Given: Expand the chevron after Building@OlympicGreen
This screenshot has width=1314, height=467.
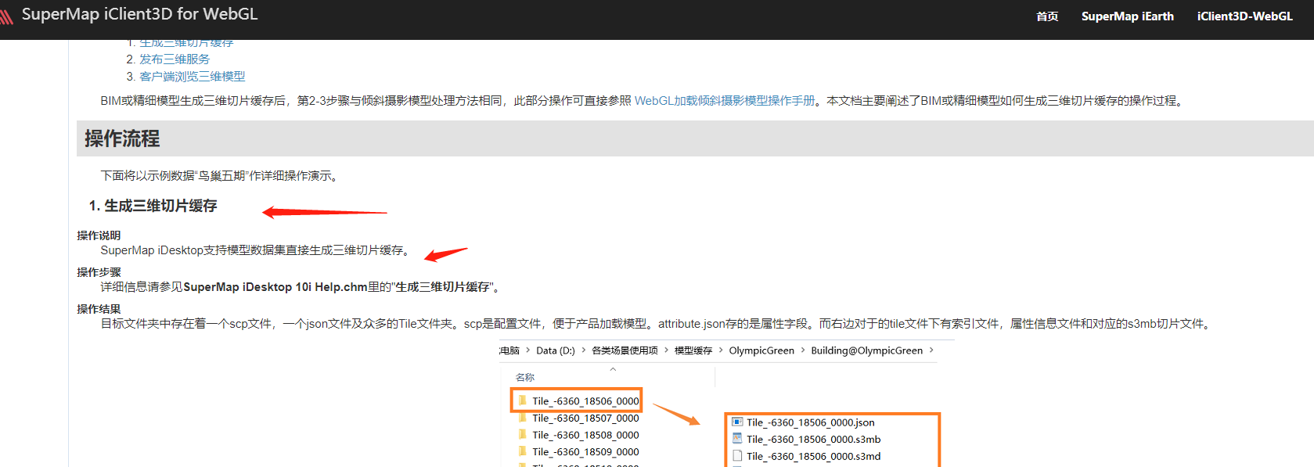Looking at the screenshot, I should tap(931, 350).
